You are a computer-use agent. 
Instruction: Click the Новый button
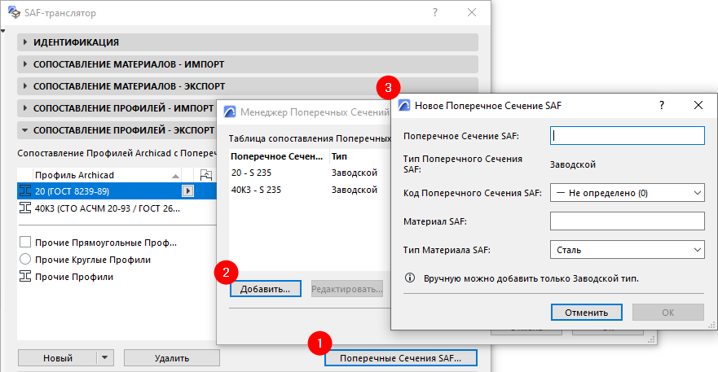click(x=58, y=358)
